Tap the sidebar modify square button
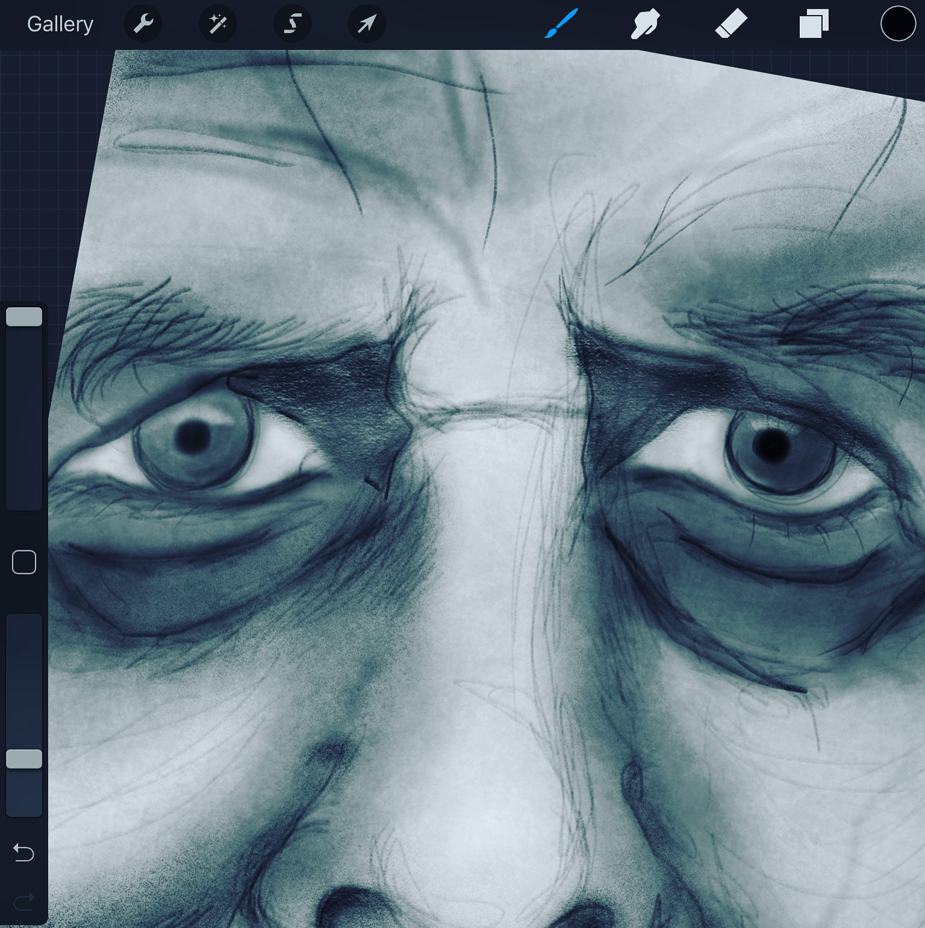 tap(24, 562)
